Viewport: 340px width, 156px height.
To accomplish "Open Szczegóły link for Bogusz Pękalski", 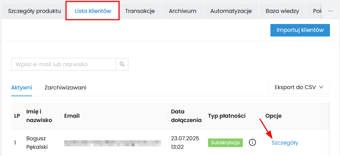I will point(285,143).
